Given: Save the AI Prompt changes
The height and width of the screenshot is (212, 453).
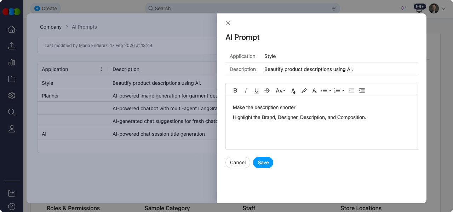Looking at the screenshot, I should (263, 163).
